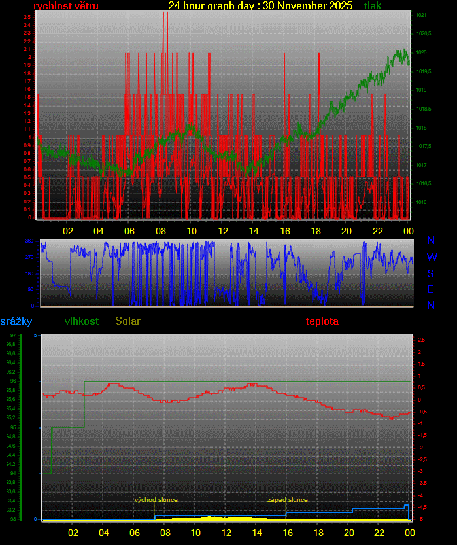Image resolution: width=457 pixels, height=545 pixels.
Task: Click the 12 hour tick under temperature chart
Action: pyautogui.click(x=227, y=533)
